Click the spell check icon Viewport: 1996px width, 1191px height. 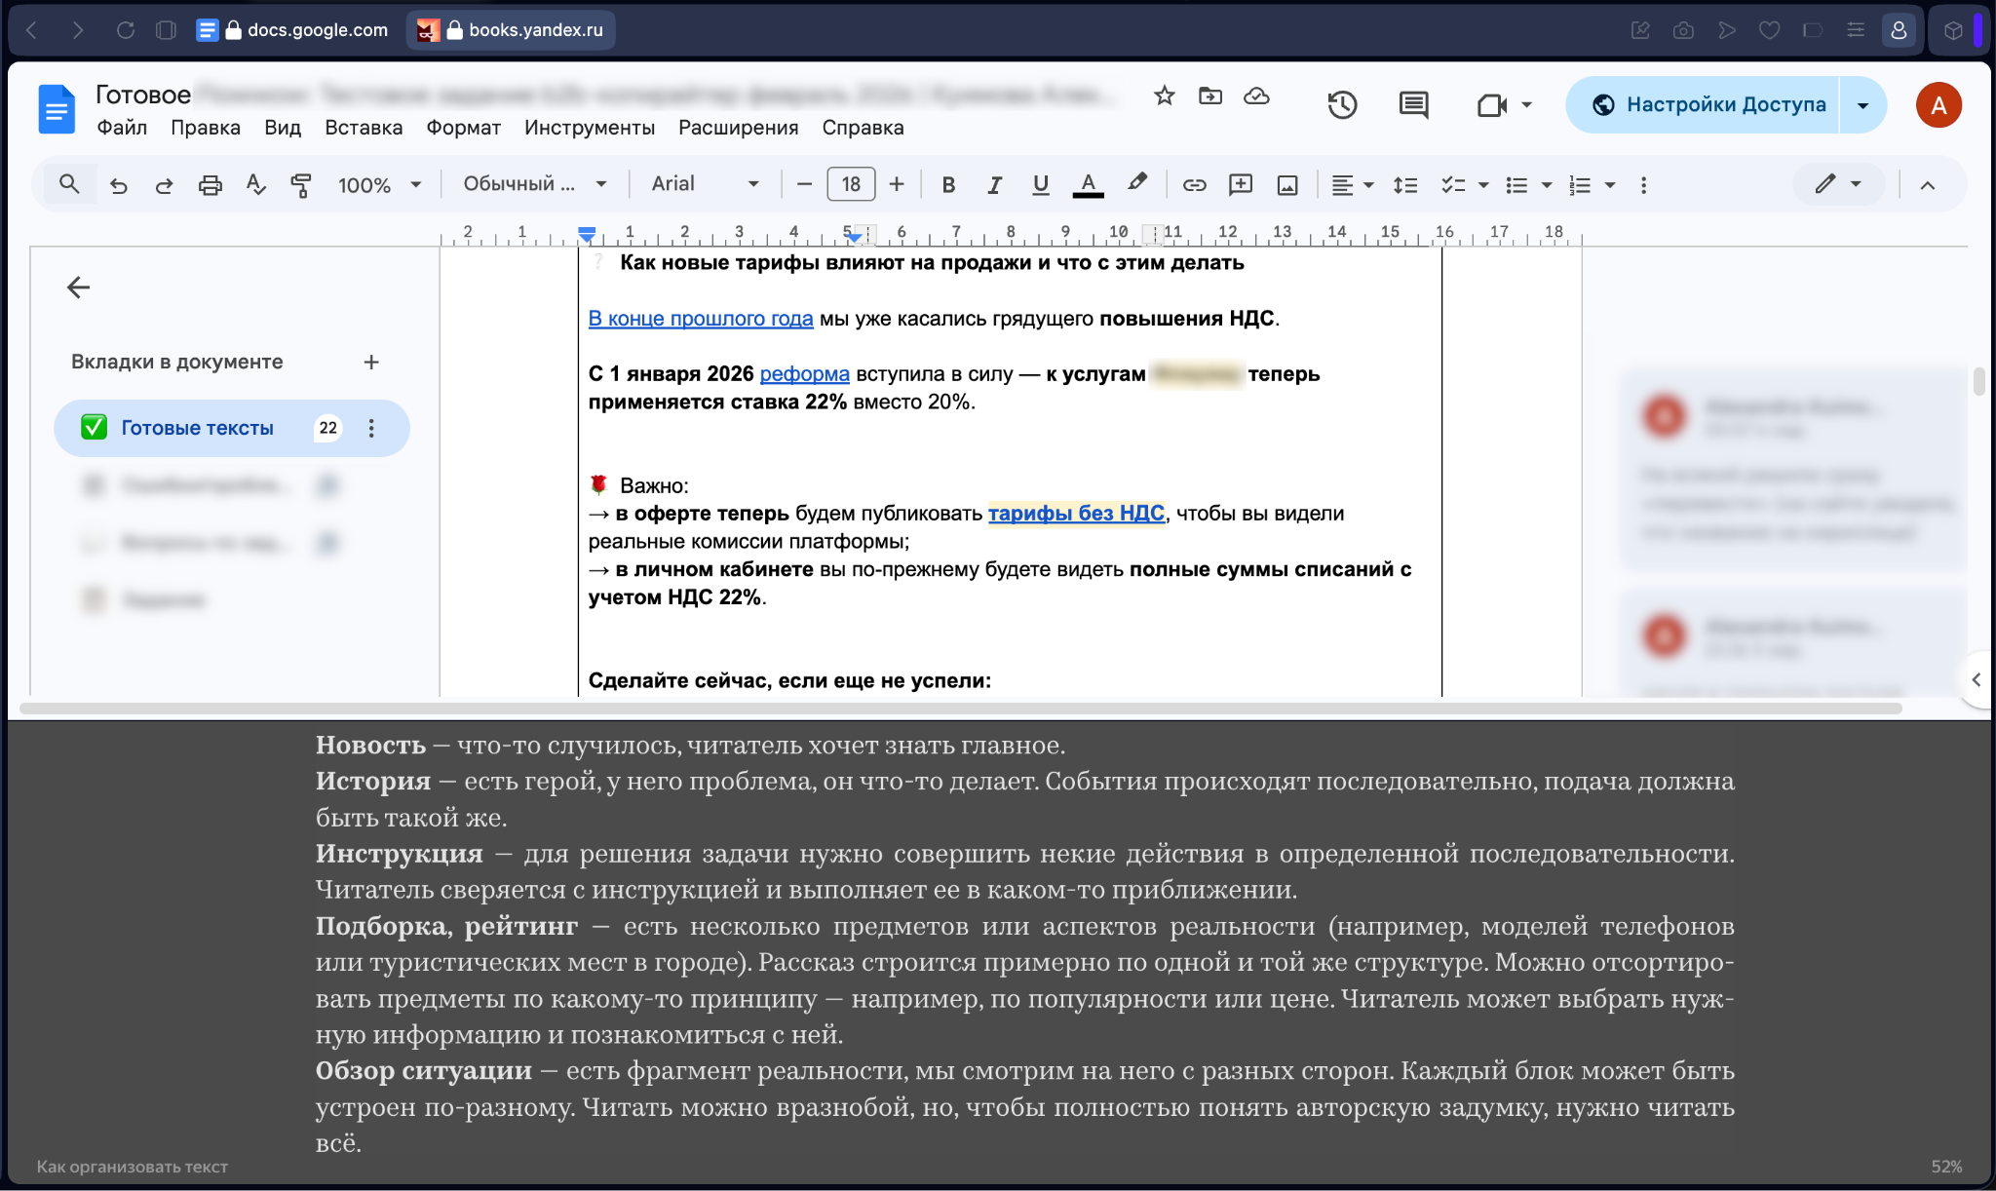(255, 185)
